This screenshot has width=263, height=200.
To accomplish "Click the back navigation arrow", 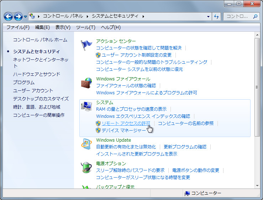I will [x=8, y=16].
